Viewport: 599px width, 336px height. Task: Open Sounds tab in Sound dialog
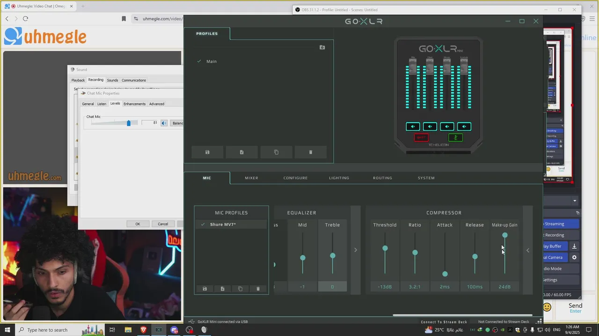point(112,80)
